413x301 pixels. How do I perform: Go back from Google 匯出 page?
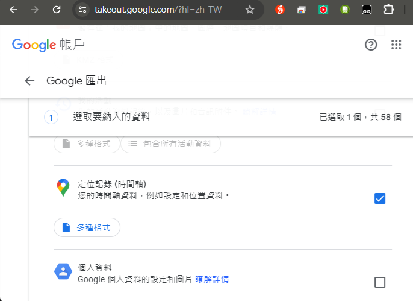click(29, 81)
